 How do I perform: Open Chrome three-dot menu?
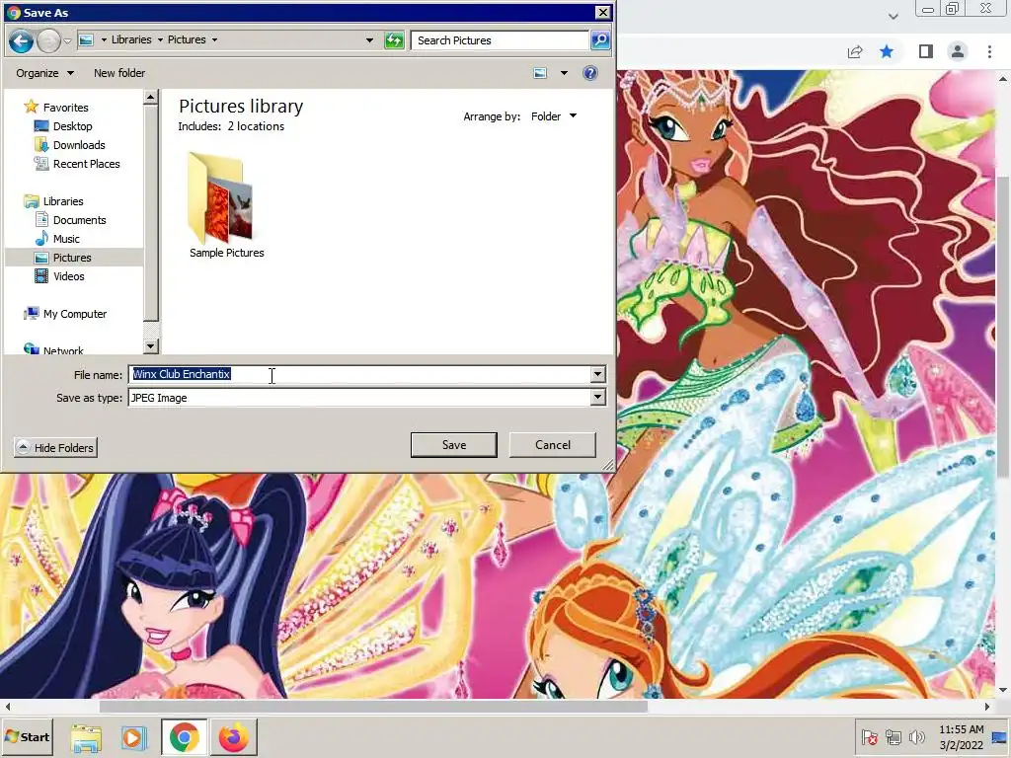coord(989,51)
